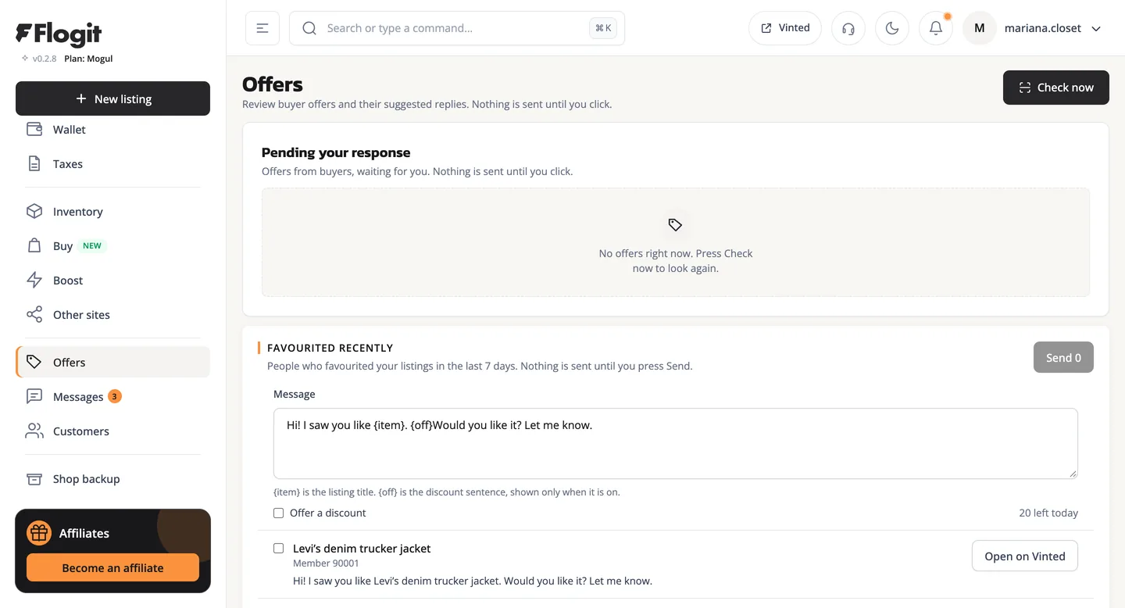The height and width of the screenshot is (608, 1125).
Task: Click the Offers tag icon in sidebar
Action: point(34,363)
